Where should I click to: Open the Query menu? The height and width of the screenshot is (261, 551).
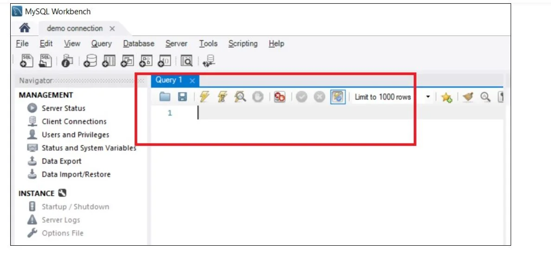click(x=102, y=43)
